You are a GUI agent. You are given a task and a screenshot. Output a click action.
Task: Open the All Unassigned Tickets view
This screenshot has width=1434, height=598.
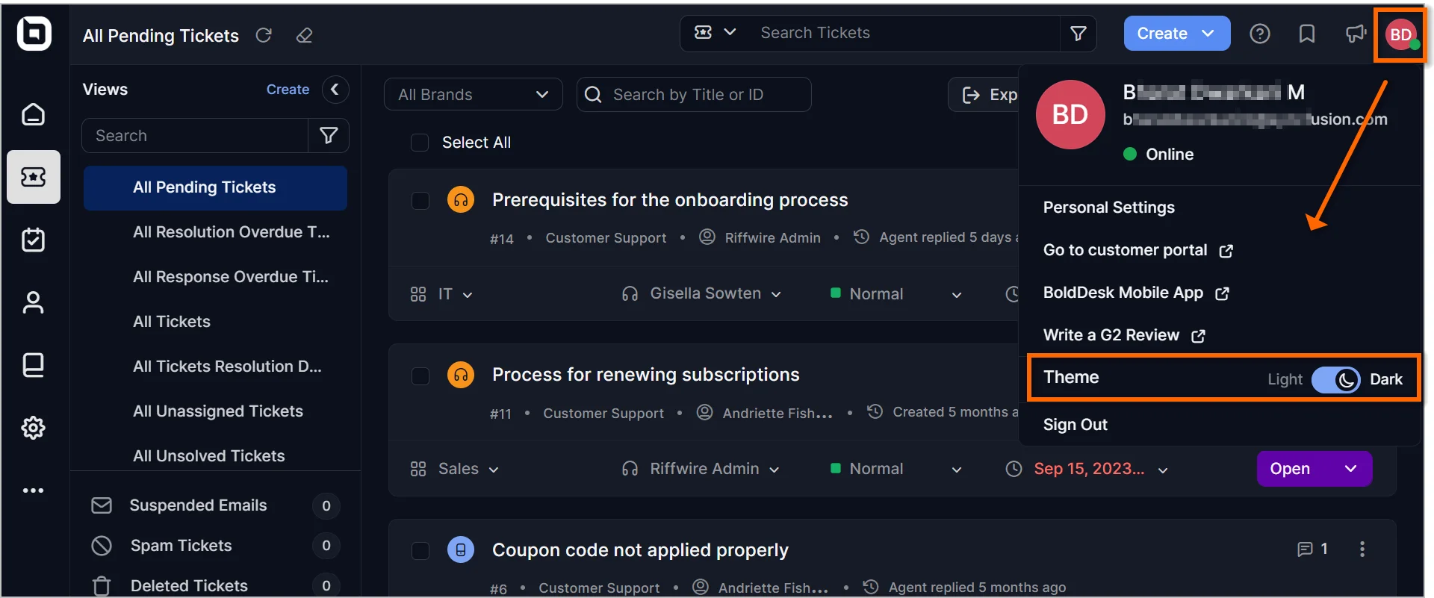(x=217, y=411)
